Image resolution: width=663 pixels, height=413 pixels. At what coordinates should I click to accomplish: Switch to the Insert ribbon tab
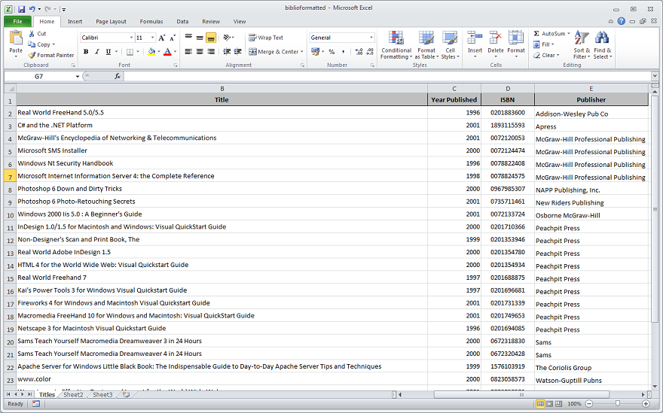coord(75,22)
